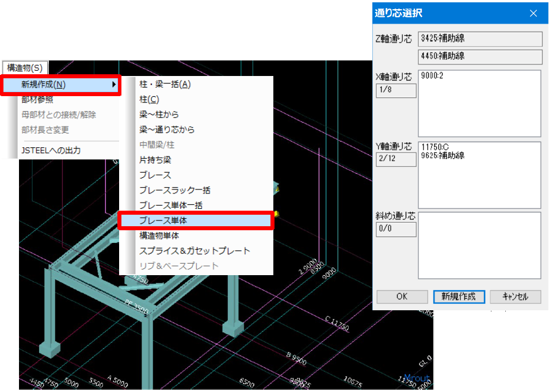Choose 母部材との接続/解除 menu entry
Image resolution: width=549 pixels, height=392 pixels.
(x=59, y=115)
